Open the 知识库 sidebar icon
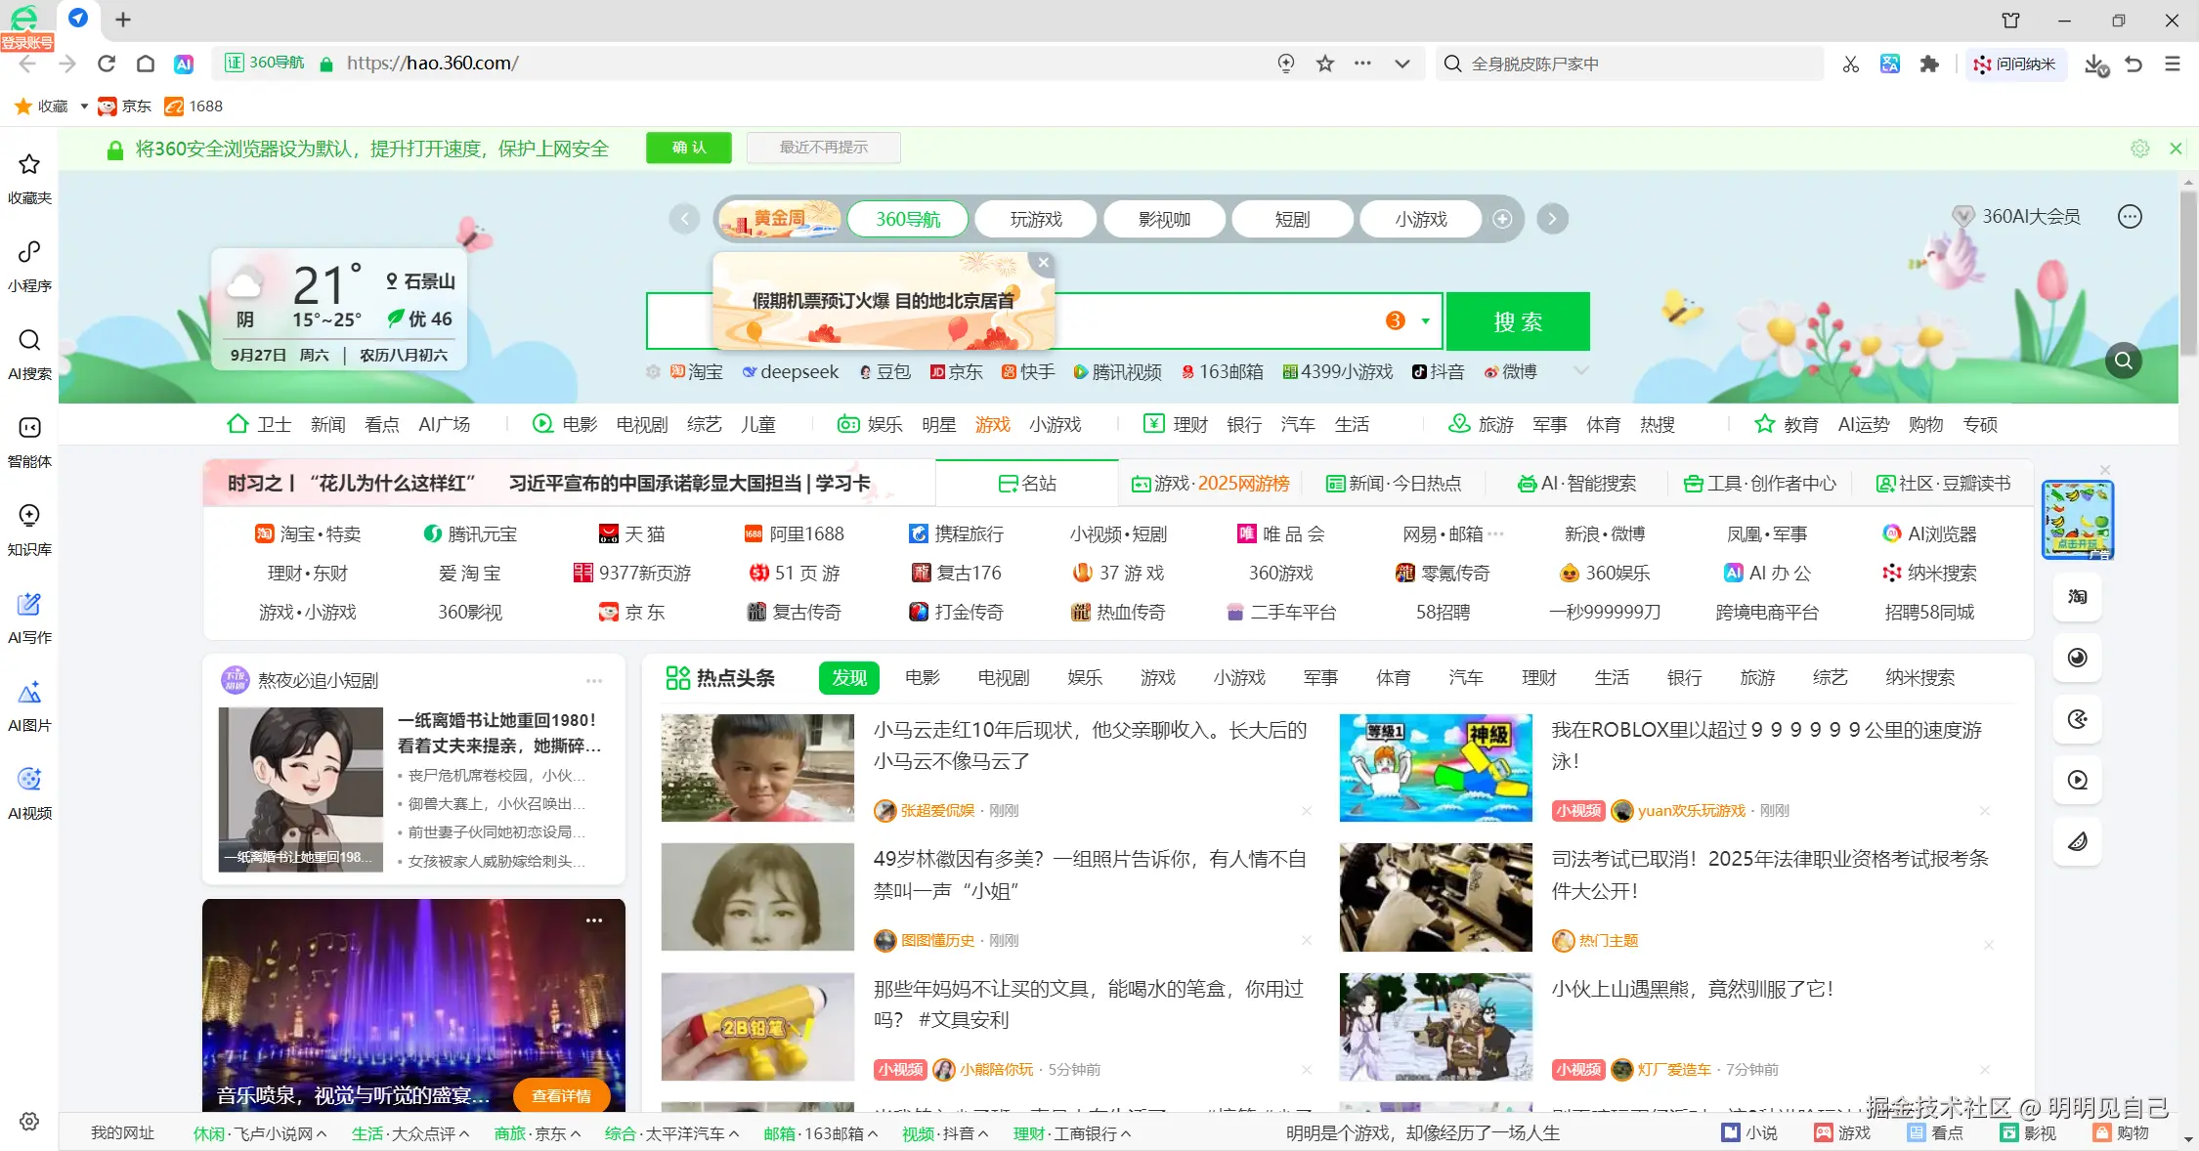 [29, 528]
